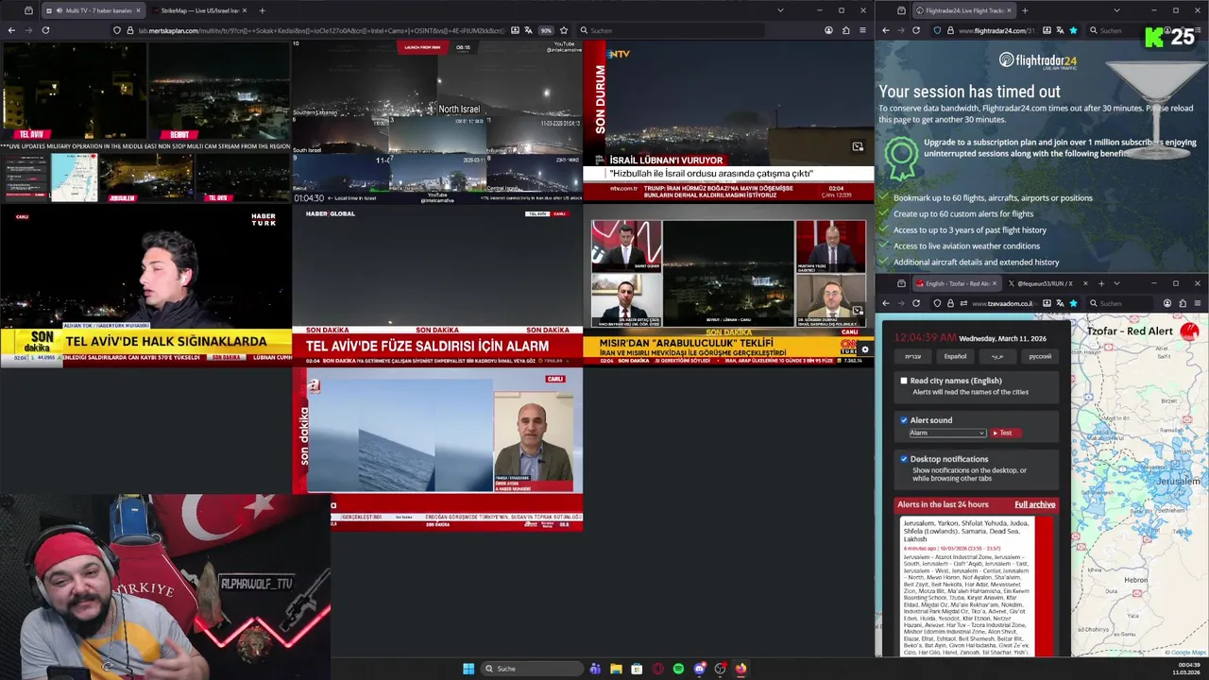Click the Multi TV address bar URL
The width and height of the screenshot is (1209, 680).
pos(321,30)
